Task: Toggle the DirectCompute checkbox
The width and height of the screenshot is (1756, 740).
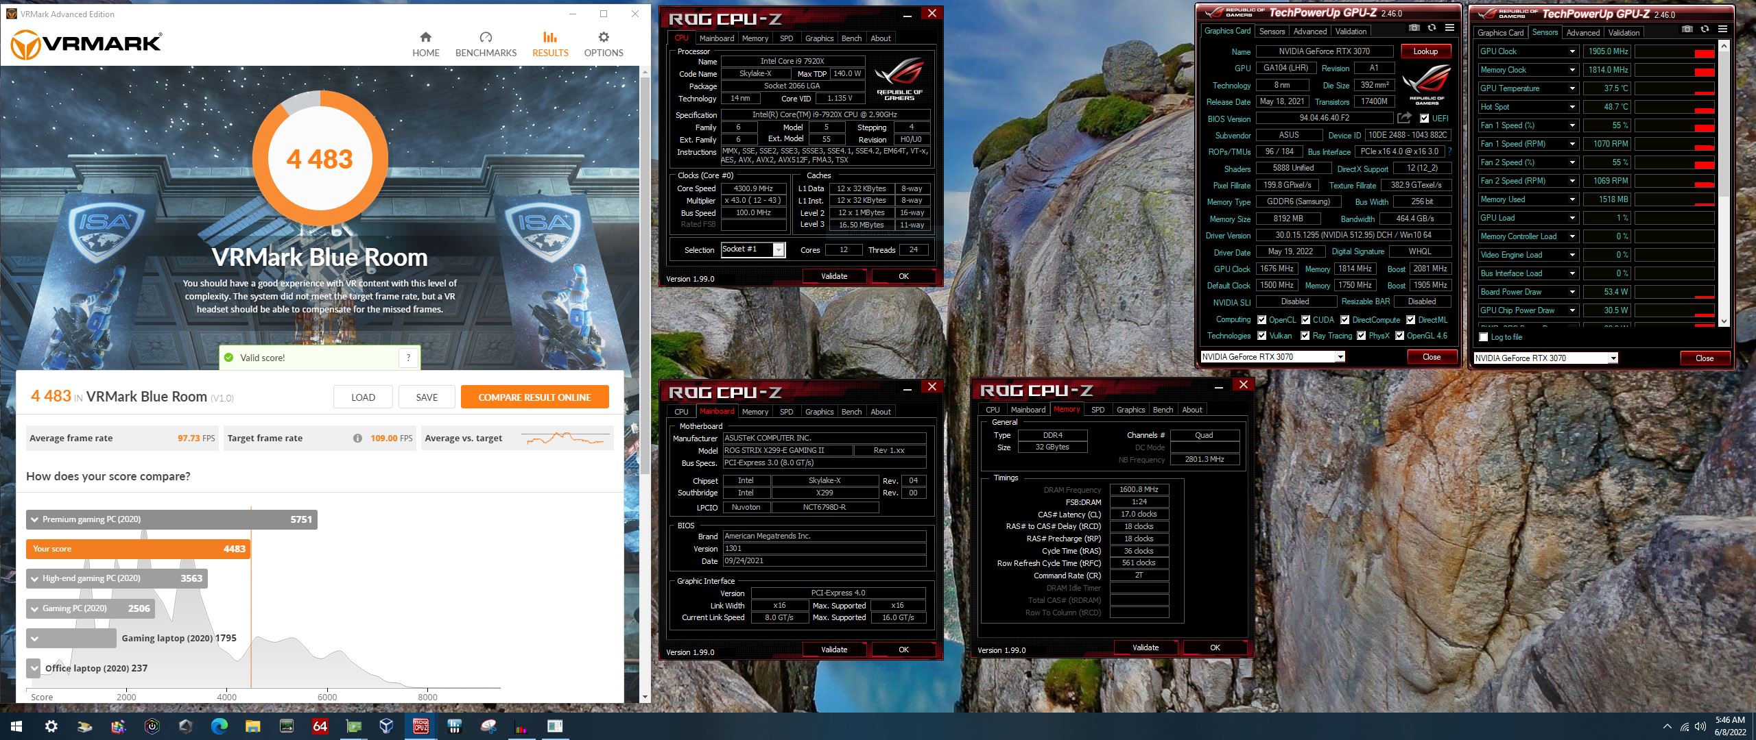Action: [x=1344, y=319]
